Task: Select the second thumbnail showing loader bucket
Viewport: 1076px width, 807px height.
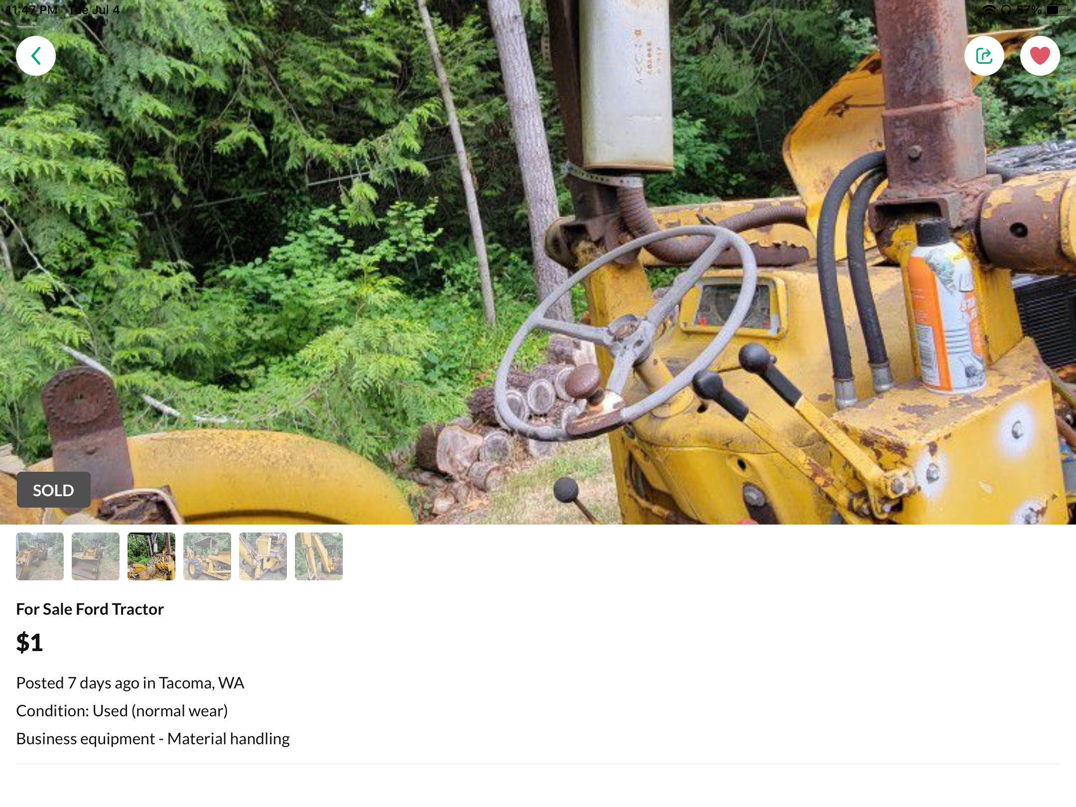Action: (x=96, y=556)
